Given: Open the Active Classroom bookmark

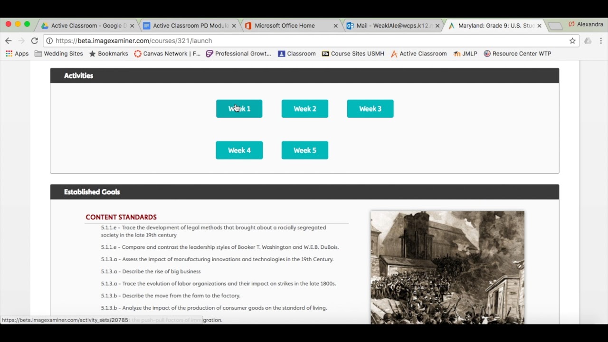Looking at the screenshot, I should (418, 54).
